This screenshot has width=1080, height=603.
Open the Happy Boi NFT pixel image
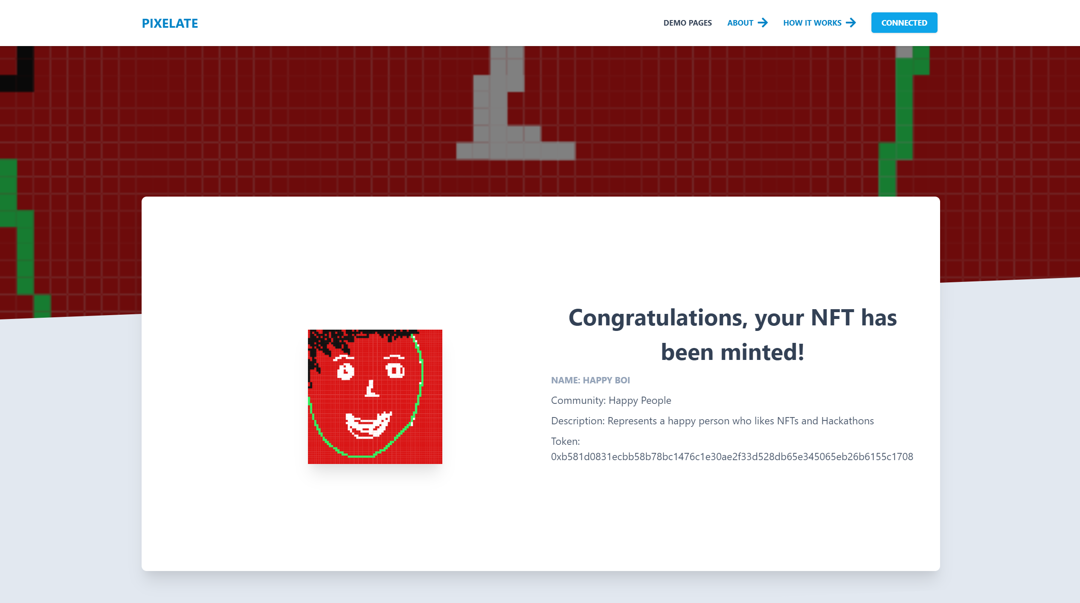point(375,397)
